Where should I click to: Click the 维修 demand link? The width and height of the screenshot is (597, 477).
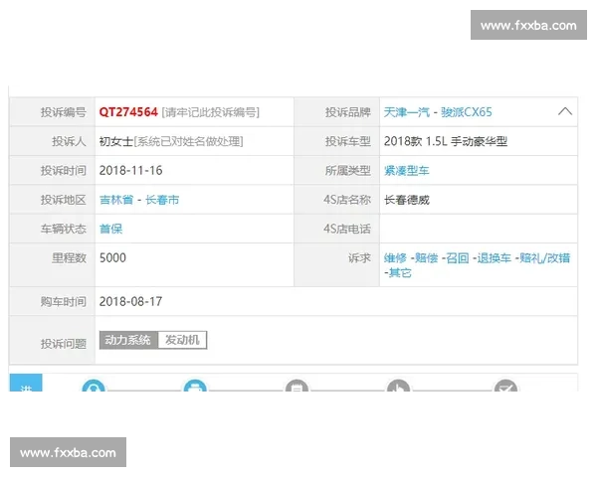coord(395,258)
